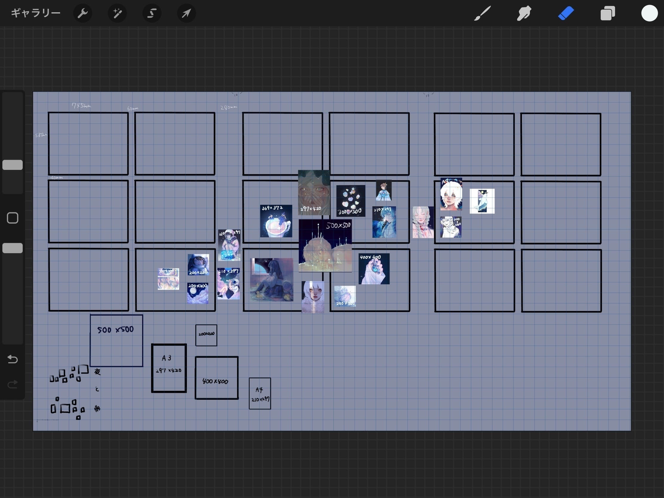This screenshot has width=664, height=498.
Task: Tap the A3 297x420 frame box
Action: [169, 368]
